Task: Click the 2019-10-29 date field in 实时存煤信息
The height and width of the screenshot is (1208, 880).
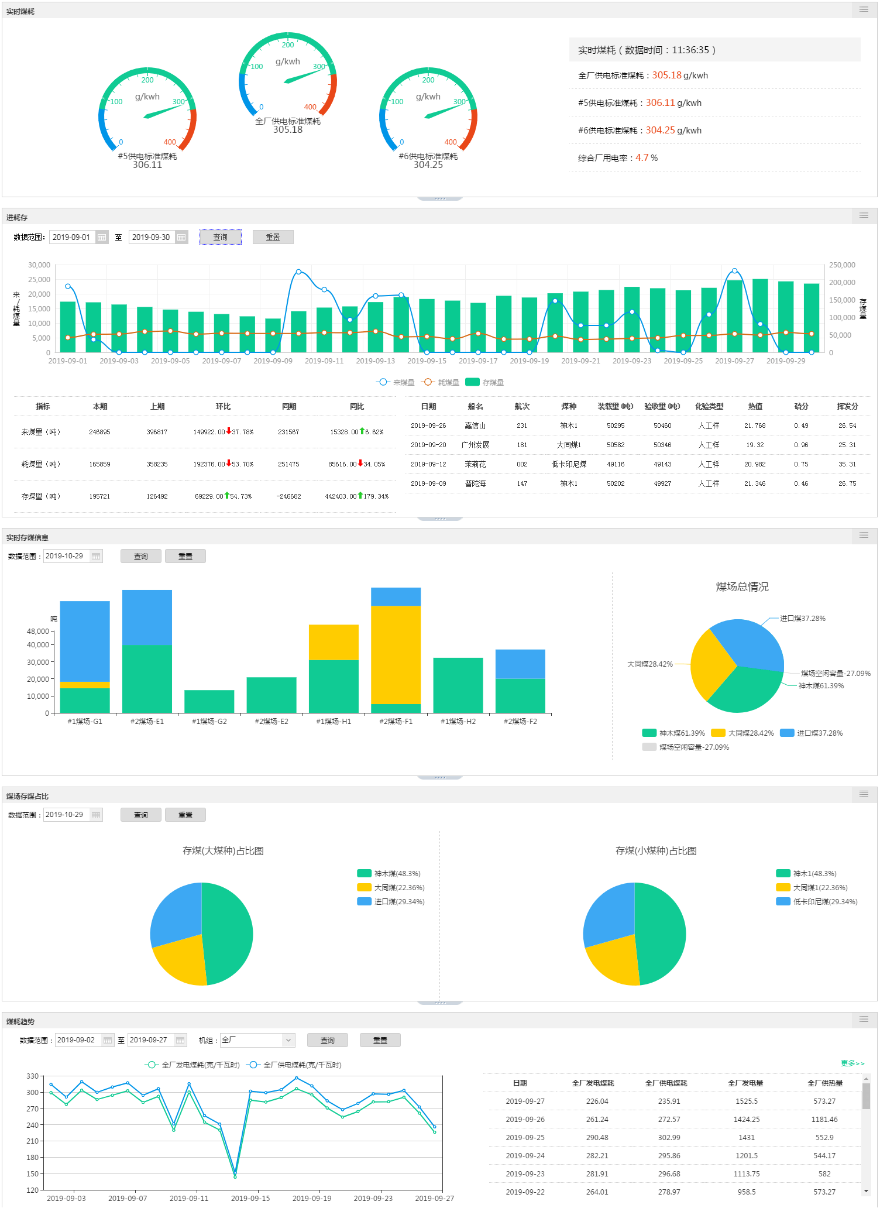Action: [66, 557]
